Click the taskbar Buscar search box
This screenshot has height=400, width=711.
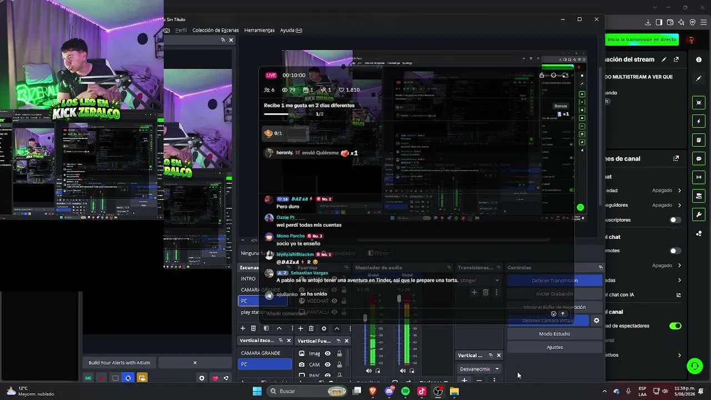[308, 391]
